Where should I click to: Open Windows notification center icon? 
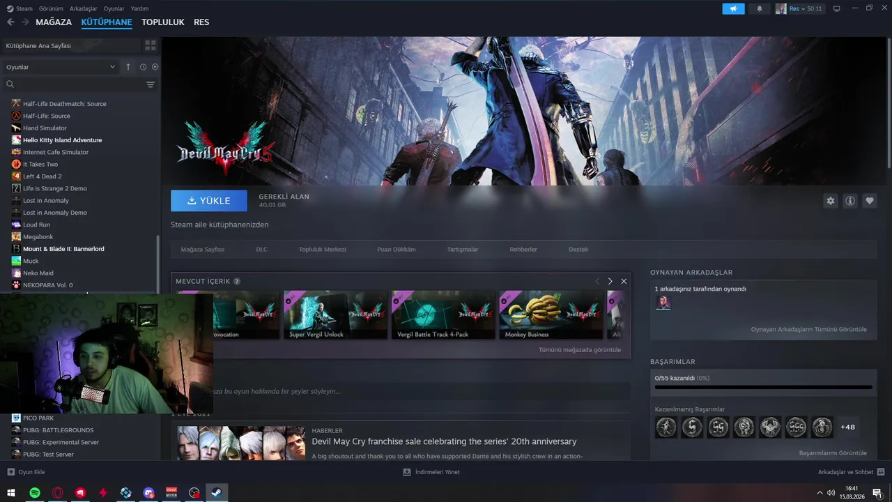(x=877, y=493)
